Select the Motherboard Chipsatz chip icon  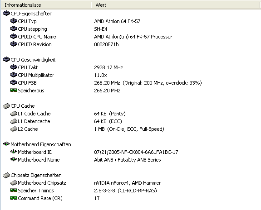[14, 183]
